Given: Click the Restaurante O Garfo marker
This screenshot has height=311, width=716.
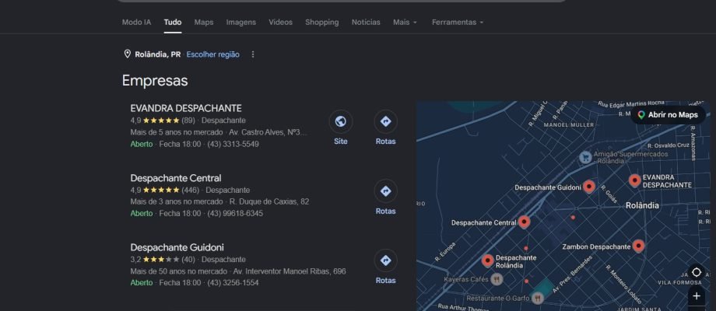Looking at the screenshot, I should (x=538, y=299).
